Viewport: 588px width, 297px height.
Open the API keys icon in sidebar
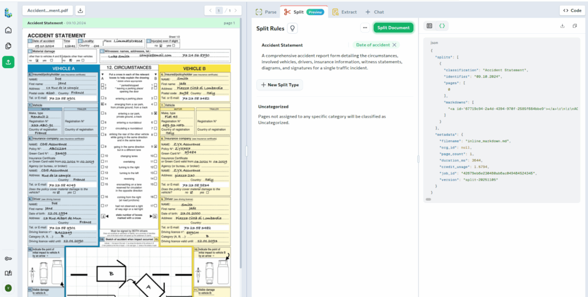[8, 259]
